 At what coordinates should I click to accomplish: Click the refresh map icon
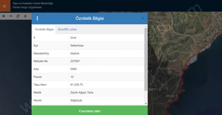[18, 16]
